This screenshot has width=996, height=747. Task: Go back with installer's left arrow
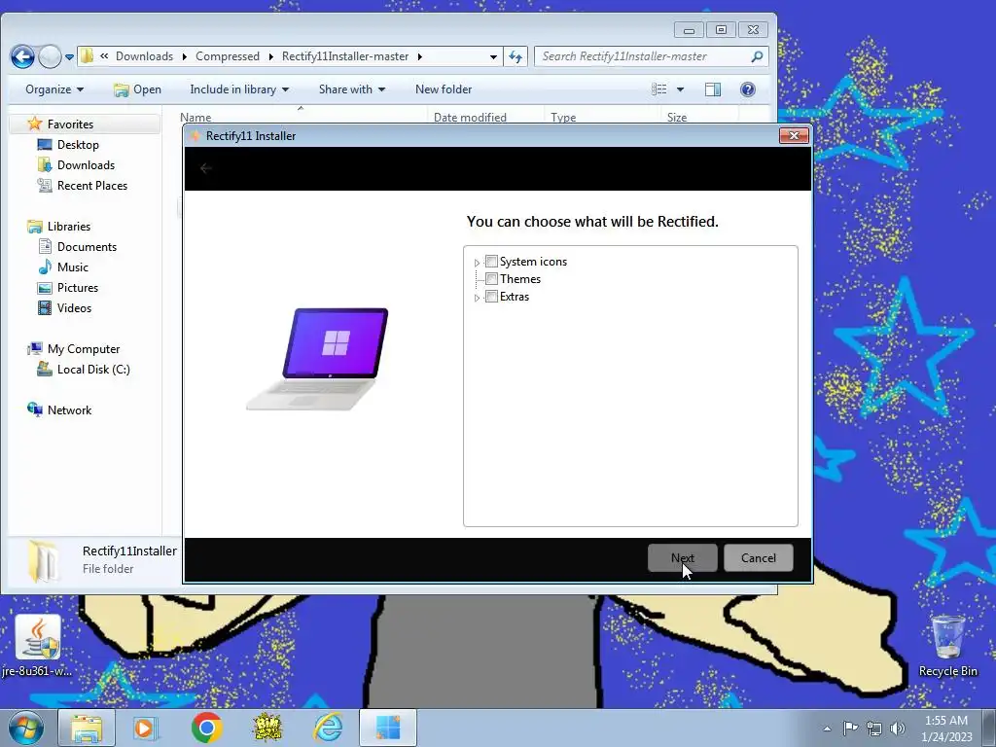(205, 168)
